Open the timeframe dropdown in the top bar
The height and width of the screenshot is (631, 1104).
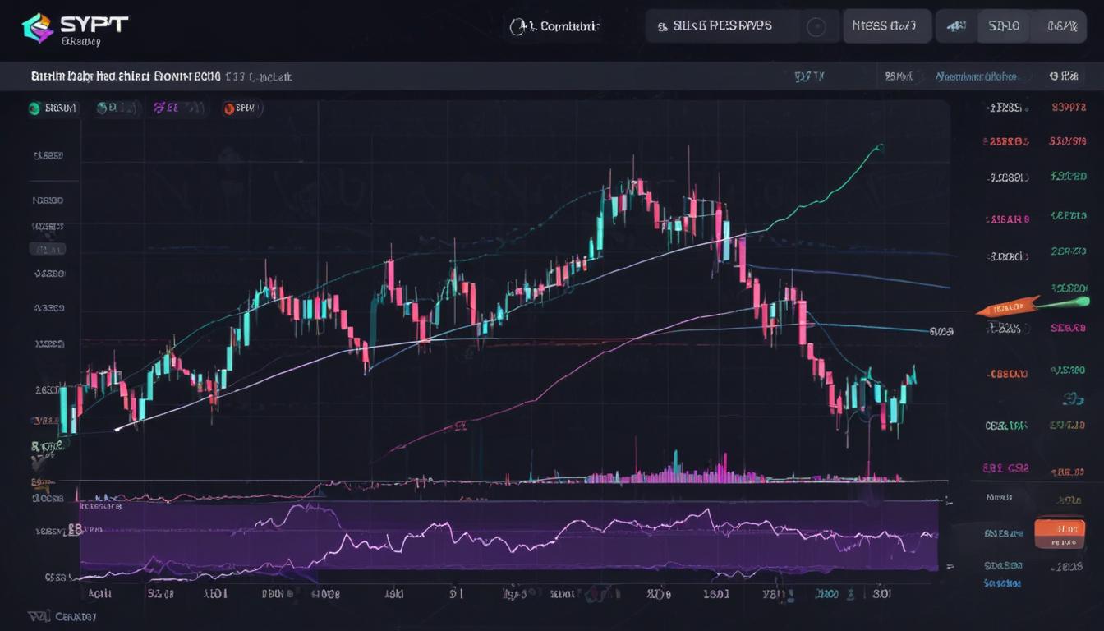pos(886,25)
